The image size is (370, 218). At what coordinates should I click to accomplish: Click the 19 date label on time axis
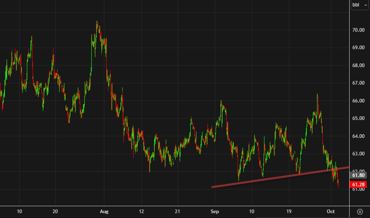click(x=289, y=211)
